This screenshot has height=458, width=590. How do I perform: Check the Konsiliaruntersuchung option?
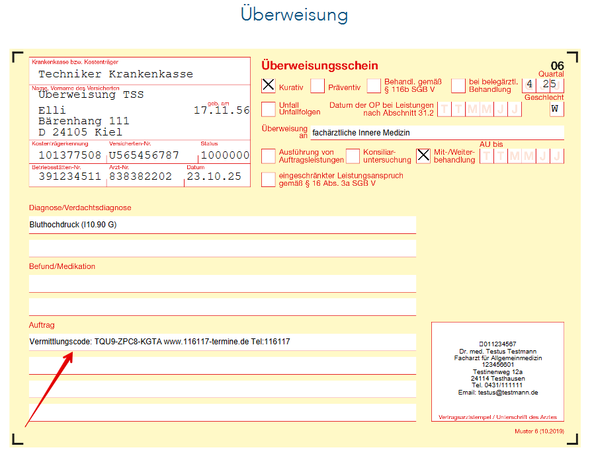[x=352, y=155]
